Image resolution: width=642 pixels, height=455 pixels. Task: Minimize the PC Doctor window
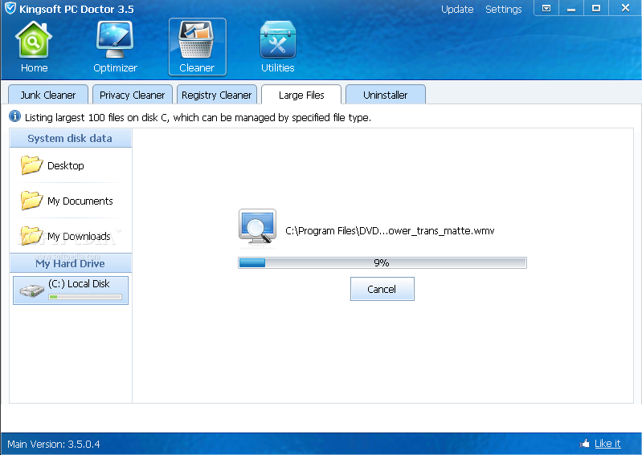click(x=571, y=8)
